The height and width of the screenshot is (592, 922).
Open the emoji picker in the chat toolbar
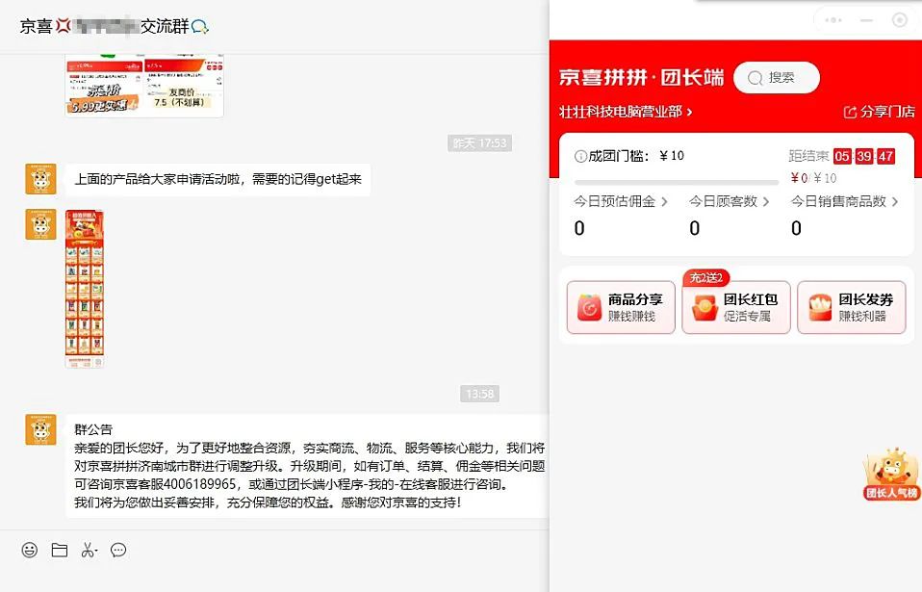[x=29, y=551]
